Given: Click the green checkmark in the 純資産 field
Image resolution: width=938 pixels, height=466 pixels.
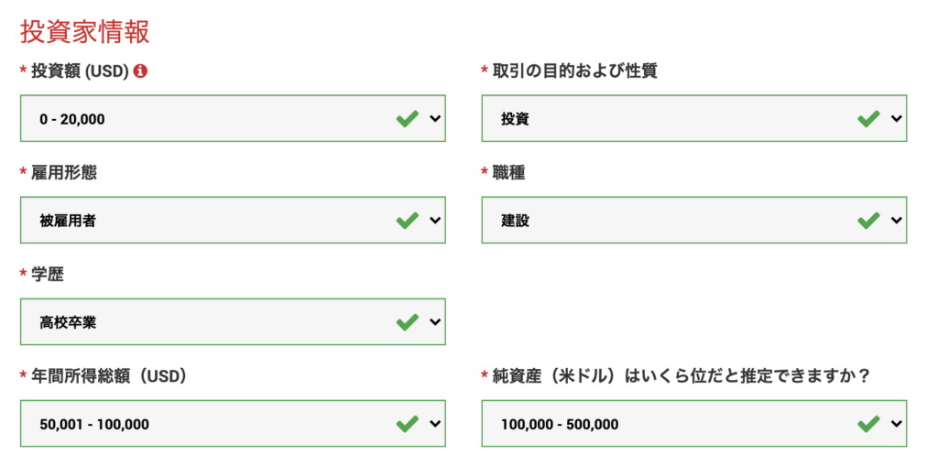Looking at the screenshot, I should tap(868, 424).
